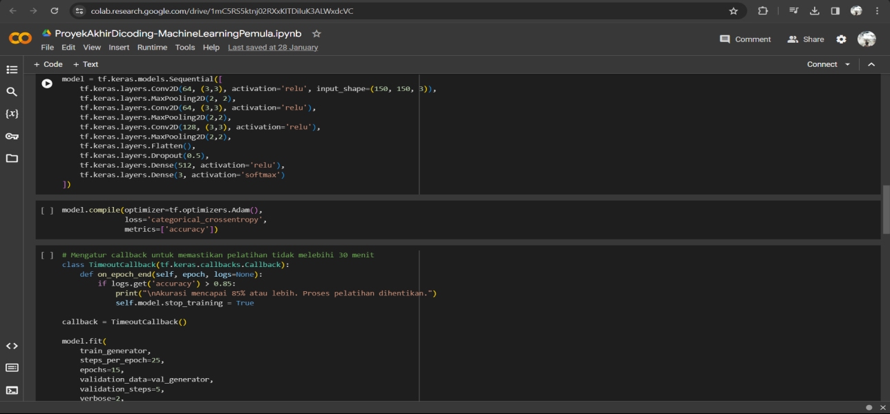Run the Sequential model cell
This screenshot has height=414, width=890.
point(46,83)
